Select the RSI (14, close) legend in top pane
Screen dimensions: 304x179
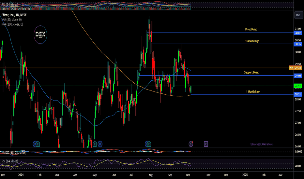tap(10, 5)
